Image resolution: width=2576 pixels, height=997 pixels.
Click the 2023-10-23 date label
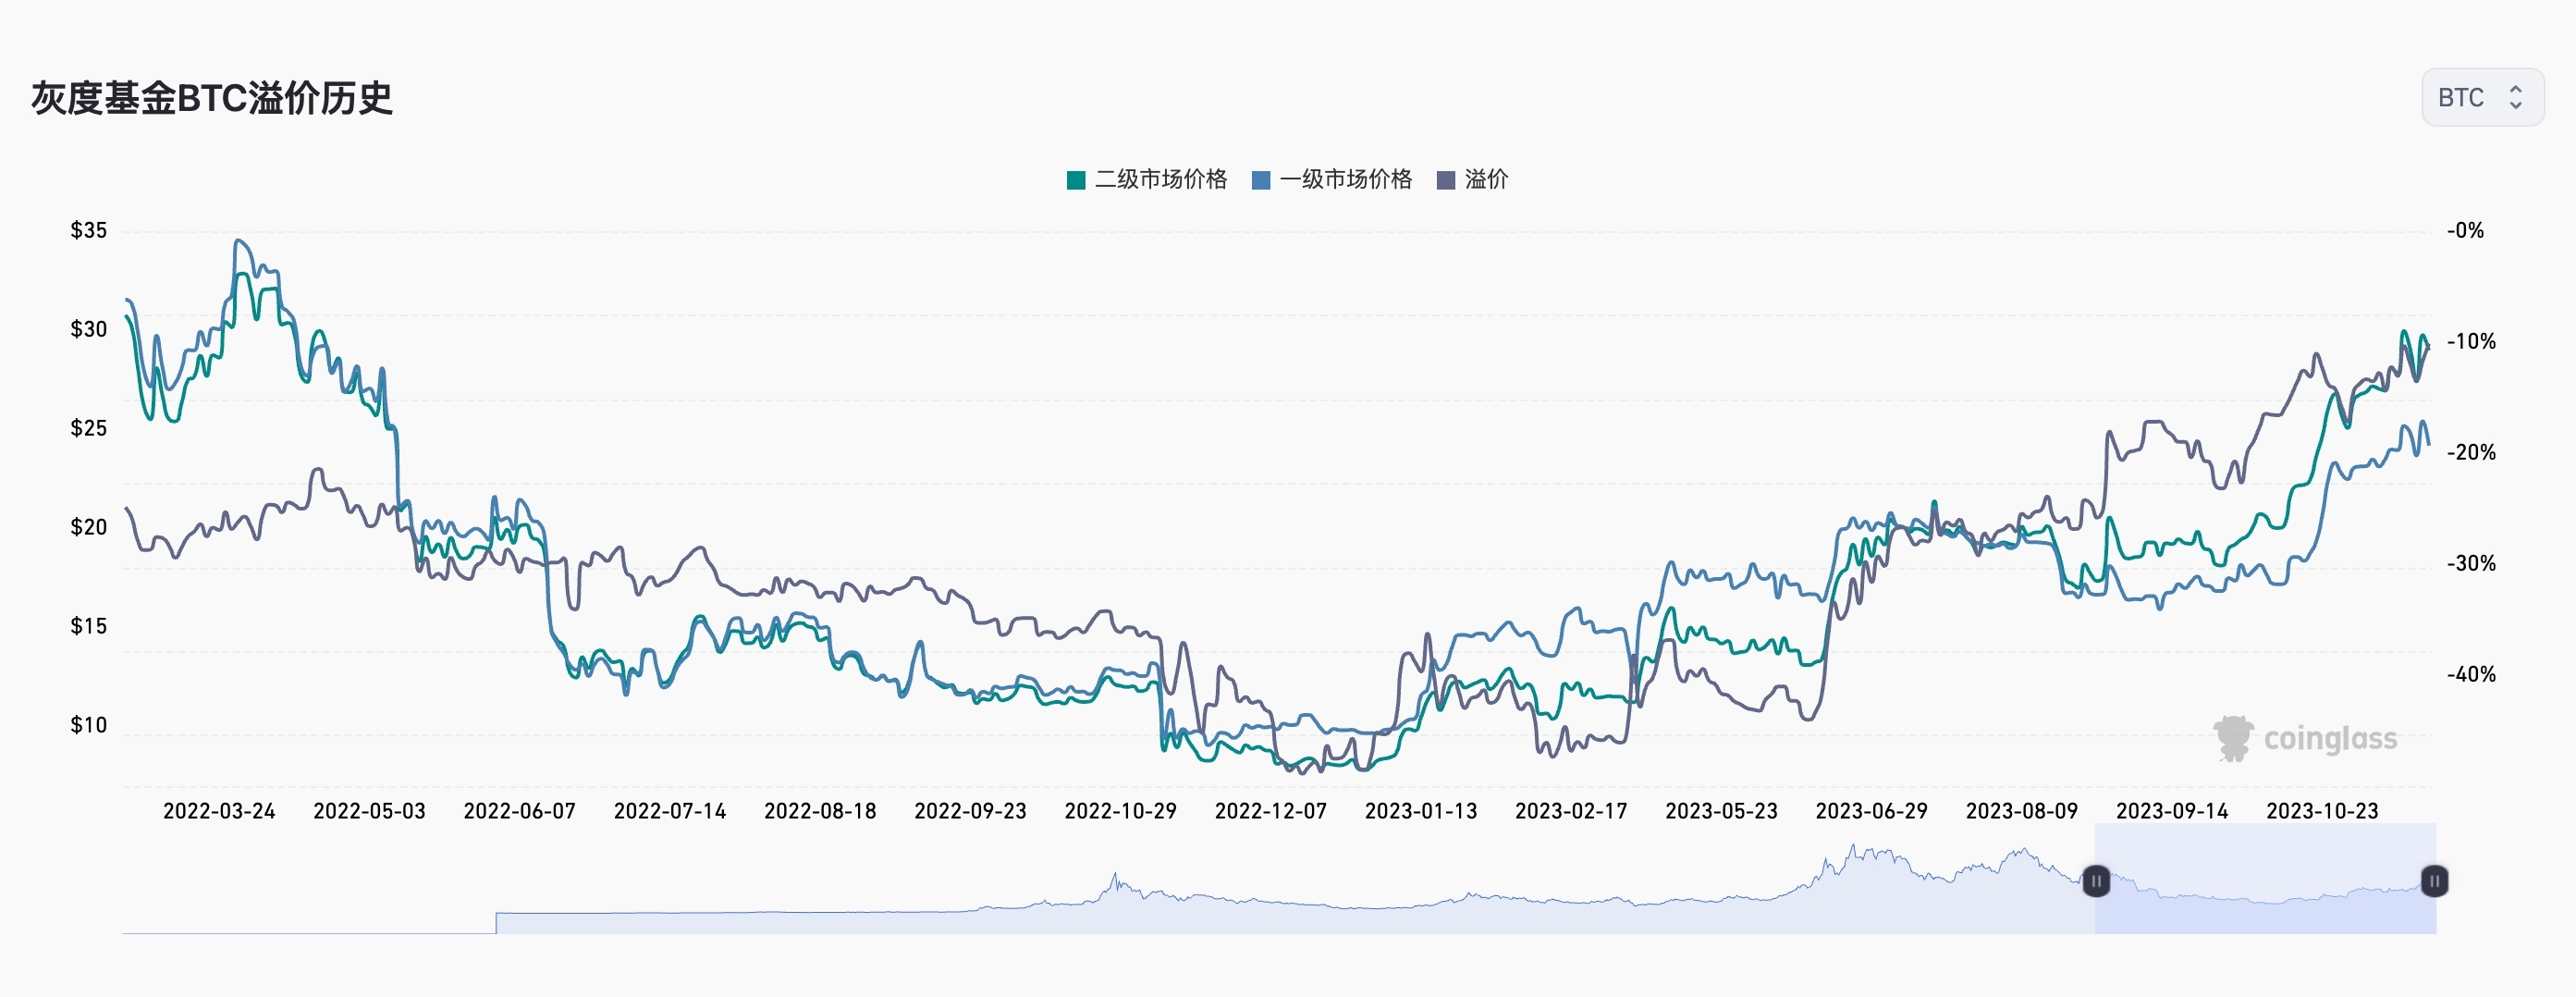(x=2322, y=811)
